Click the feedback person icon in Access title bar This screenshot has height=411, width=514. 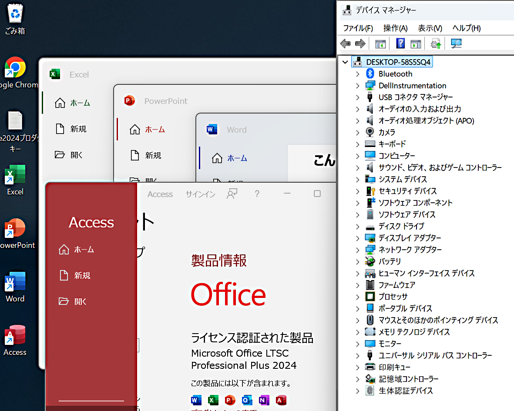[232, 194]
